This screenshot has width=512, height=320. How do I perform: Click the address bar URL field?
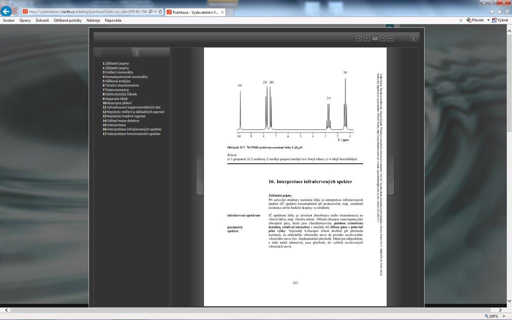[87, 12]
